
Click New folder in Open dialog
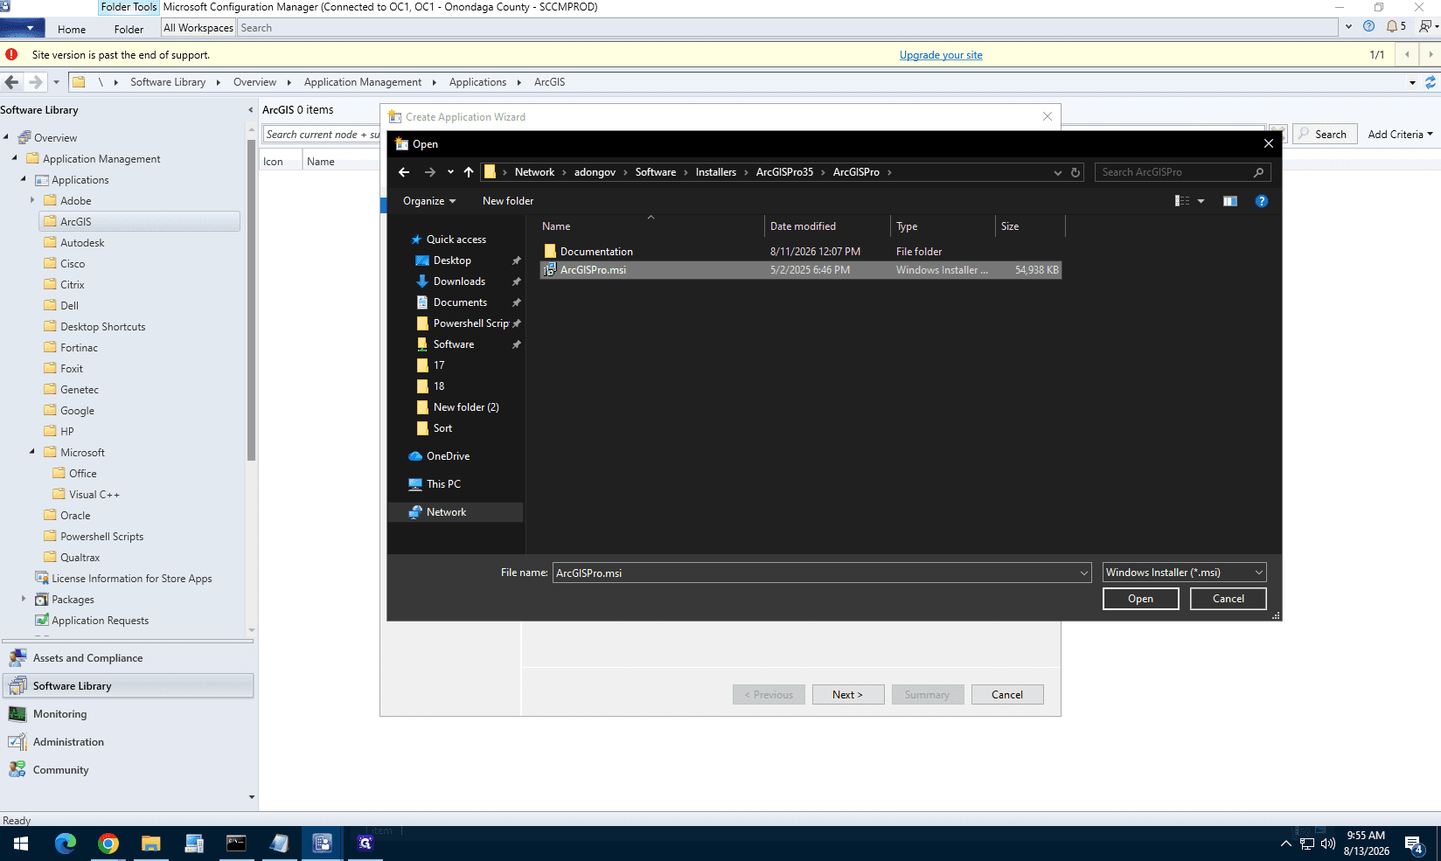click(x=508, y=201)
